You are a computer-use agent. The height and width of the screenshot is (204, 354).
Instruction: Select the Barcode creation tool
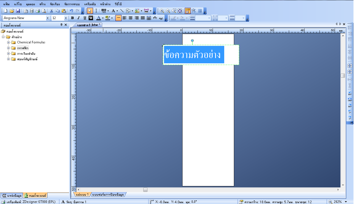[104, 11]
